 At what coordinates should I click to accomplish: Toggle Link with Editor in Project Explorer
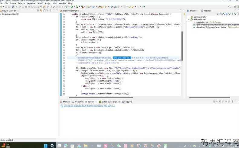click(x=41, y=11)
